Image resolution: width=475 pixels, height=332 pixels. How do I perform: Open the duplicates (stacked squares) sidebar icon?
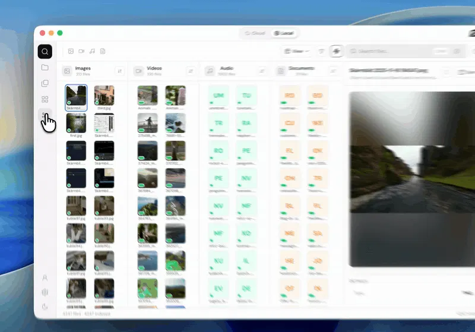click(45, 83)
